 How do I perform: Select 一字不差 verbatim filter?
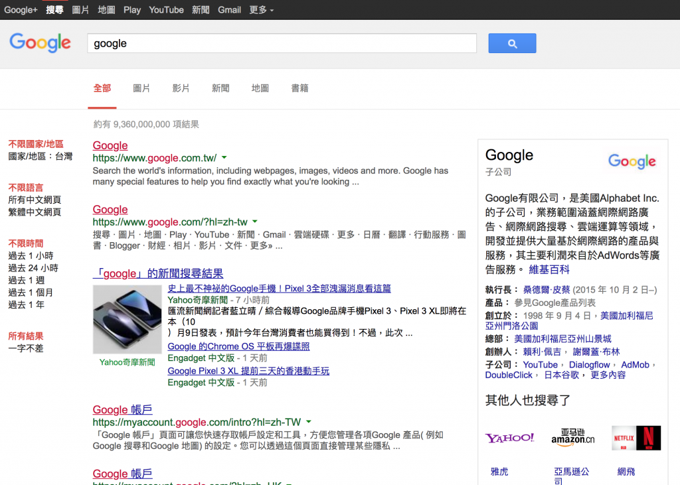(x=26, y=348)
